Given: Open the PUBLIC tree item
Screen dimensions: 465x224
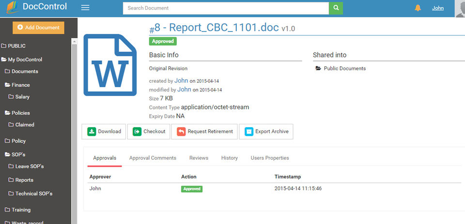Looking at the screenshot, I should pyautogui.click(x=16, y=46).
